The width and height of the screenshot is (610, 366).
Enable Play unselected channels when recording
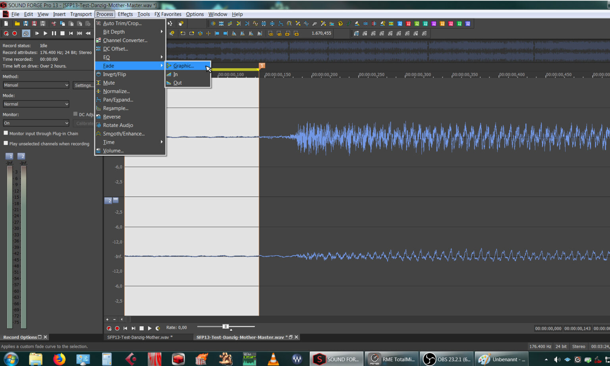coord(6,143)
